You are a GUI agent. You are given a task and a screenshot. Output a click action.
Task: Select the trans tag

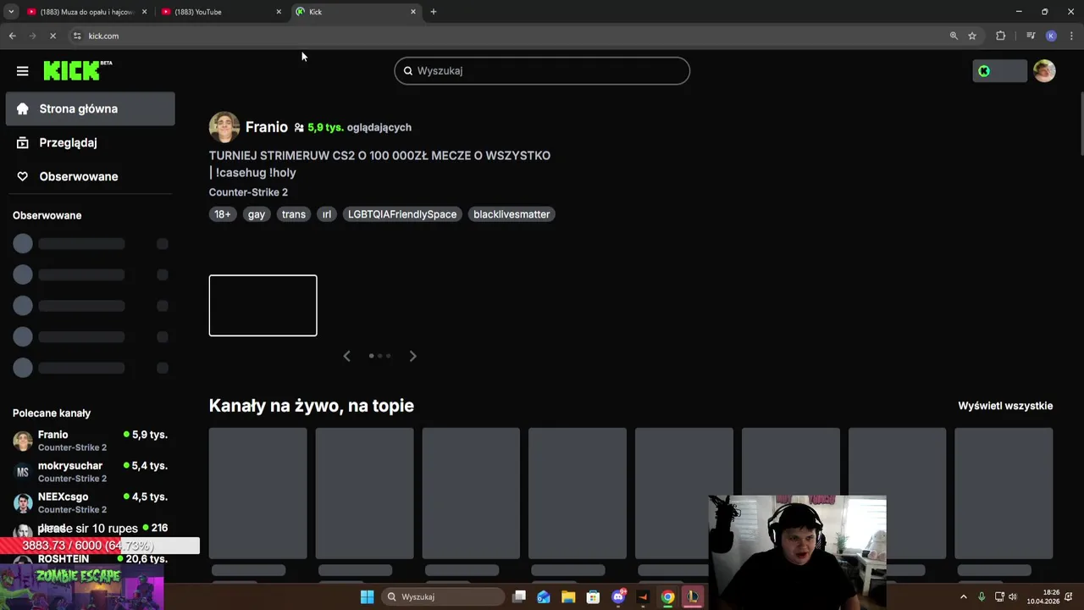[294, 214]
